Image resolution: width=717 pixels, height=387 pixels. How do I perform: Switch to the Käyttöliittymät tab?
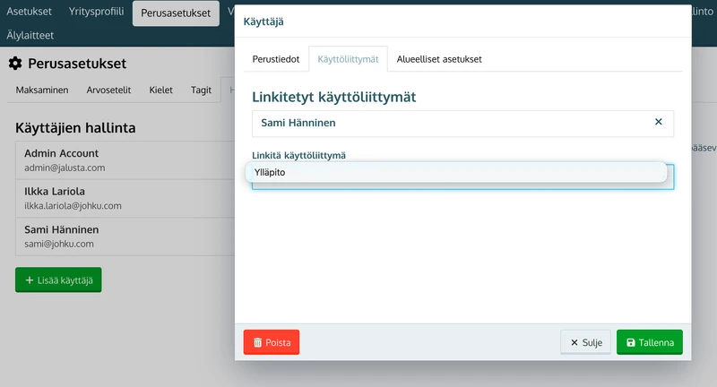tap(348, 59)
